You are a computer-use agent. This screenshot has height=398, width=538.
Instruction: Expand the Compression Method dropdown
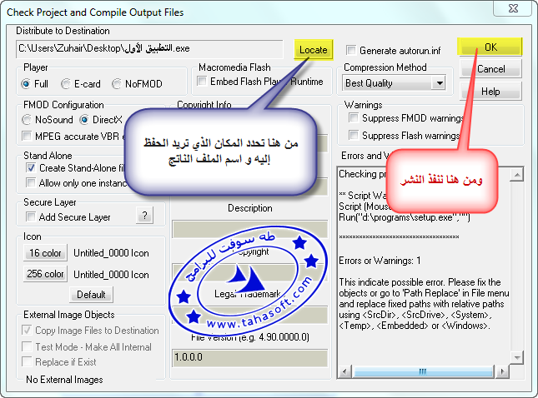pos(438,83)
